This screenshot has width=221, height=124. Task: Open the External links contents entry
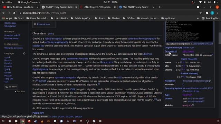[44, 24]
